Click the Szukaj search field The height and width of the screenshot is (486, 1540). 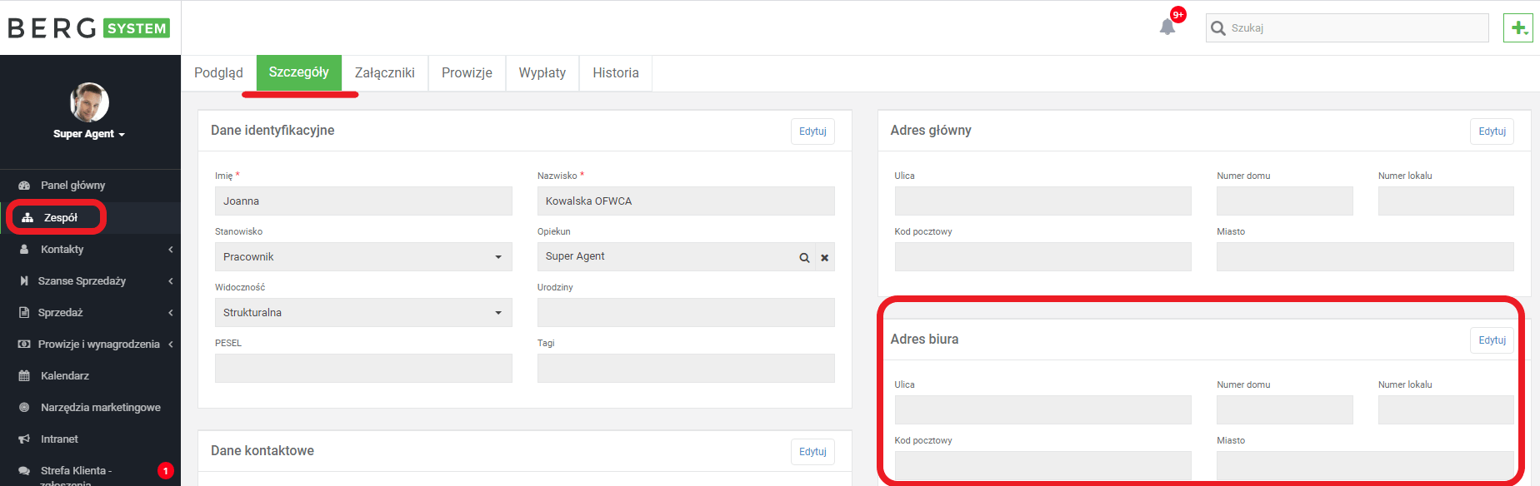pyautogui.click(x=1347, y=27)
